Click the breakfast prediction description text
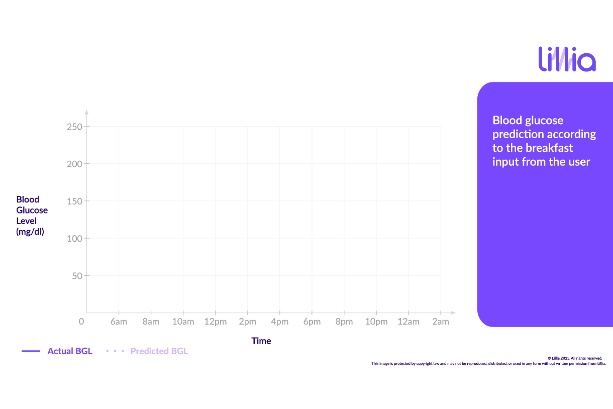613x409 pixels. (544, 141)
